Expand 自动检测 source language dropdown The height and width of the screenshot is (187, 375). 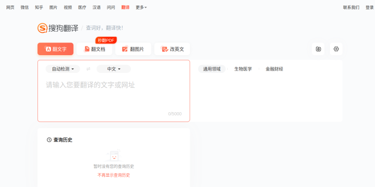click(x=63, y=69)
